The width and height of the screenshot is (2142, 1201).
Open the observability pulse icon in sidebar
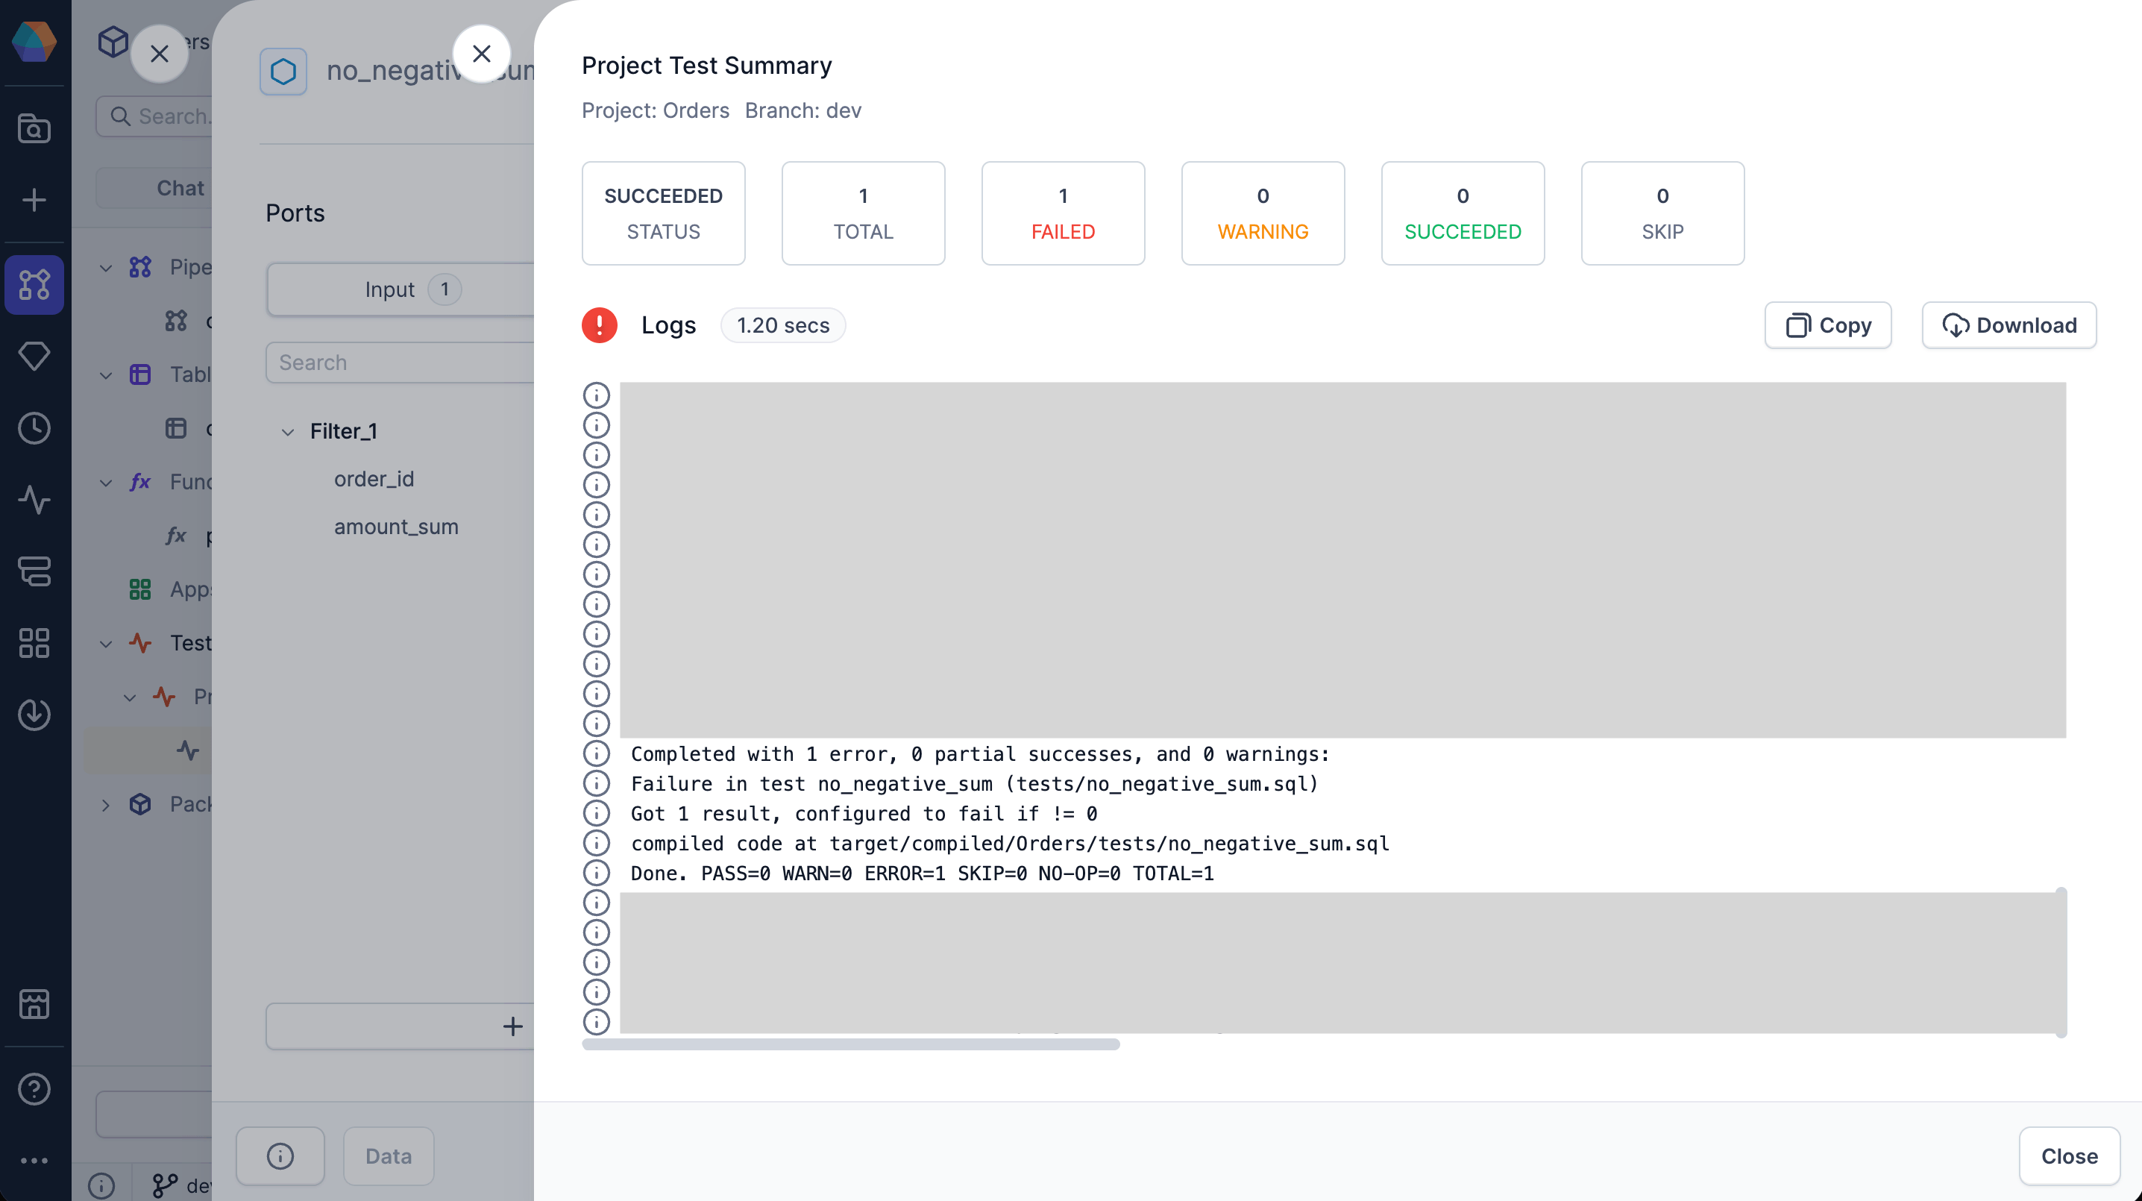[x=34, y=500]
